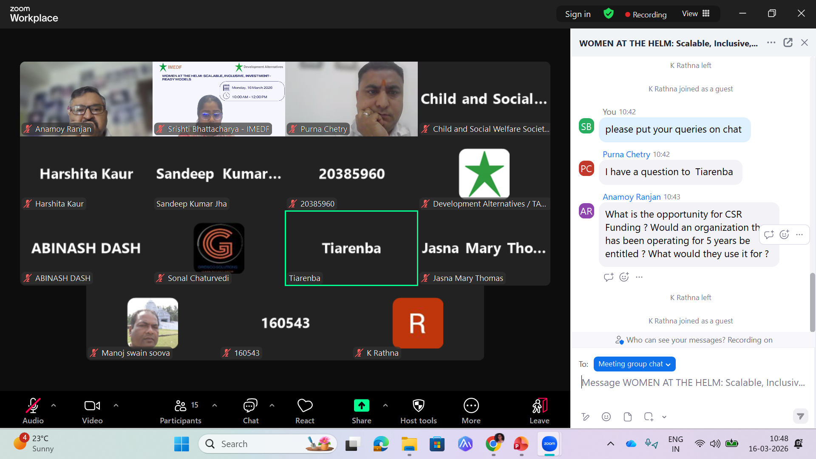Click the chat message input field
Image resolution: width=816 pixels, height=459 pixels.
pos(693,382)
